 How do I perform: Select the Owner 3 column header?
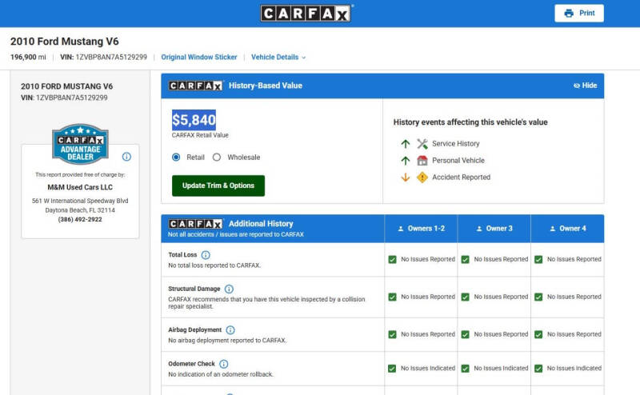click(x=494, y=229)
